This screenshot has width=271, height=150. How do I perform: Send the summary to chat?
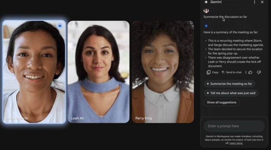click(232, 72)
